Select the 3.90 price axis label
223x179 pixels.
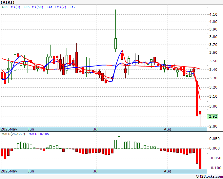click(x=213, y=29)
